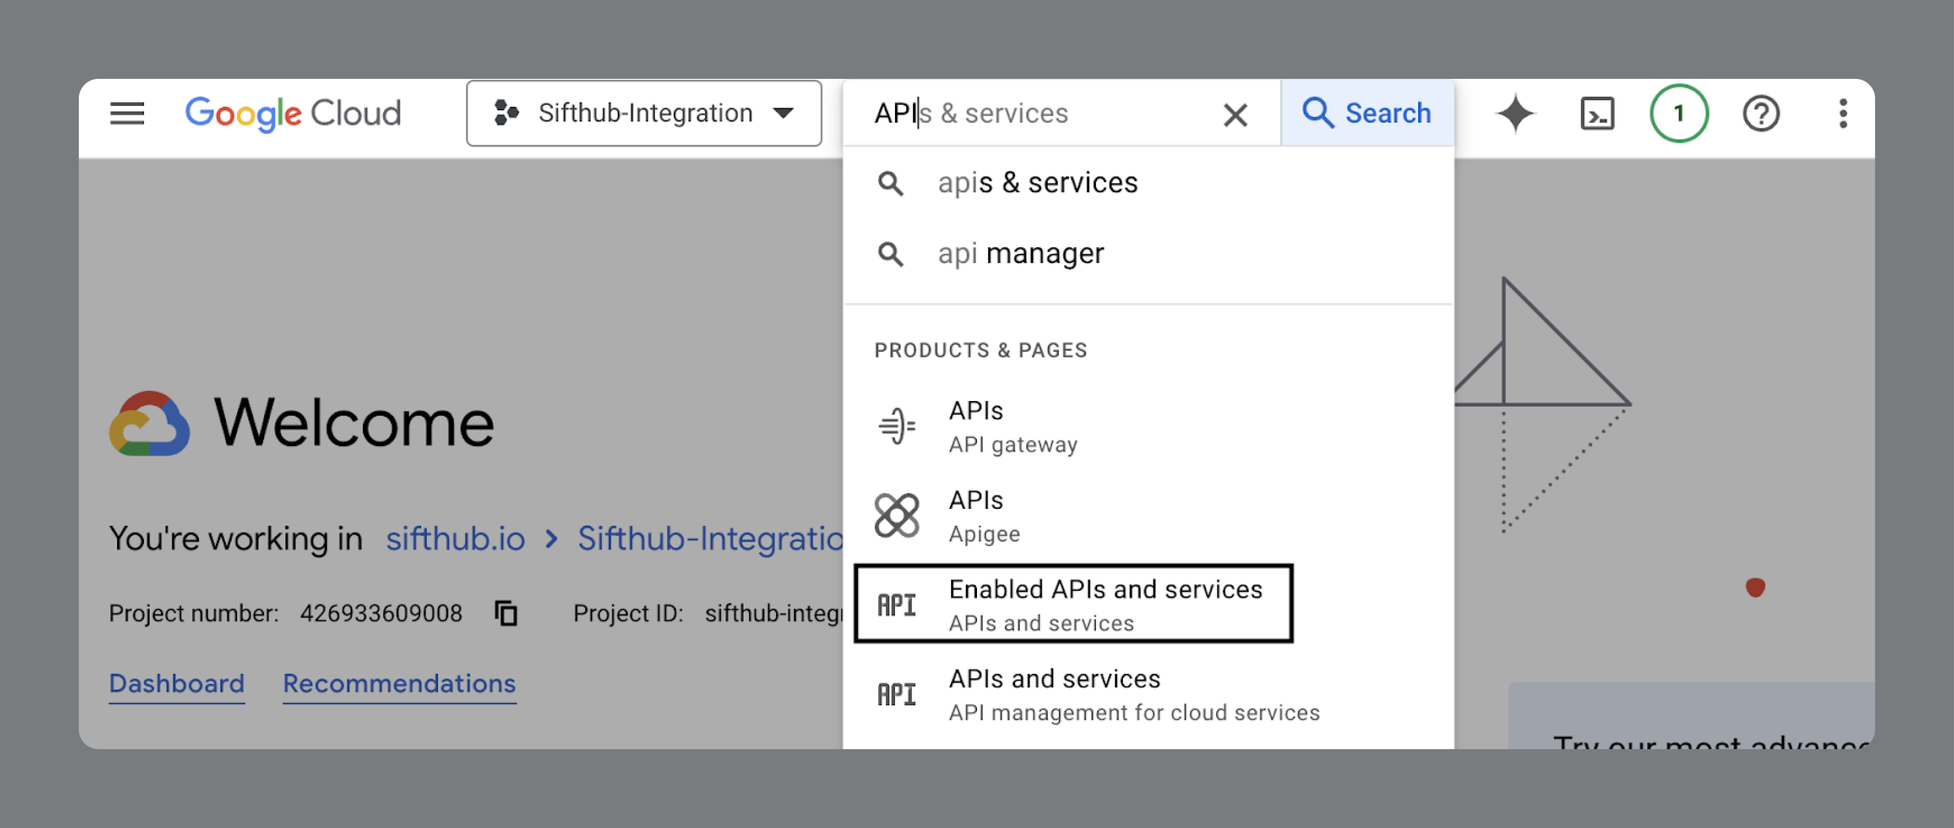This screenshot has height=828, width=1954.
Task: Open the notifications badge showing 1
Action: [x=1678, y=114]
